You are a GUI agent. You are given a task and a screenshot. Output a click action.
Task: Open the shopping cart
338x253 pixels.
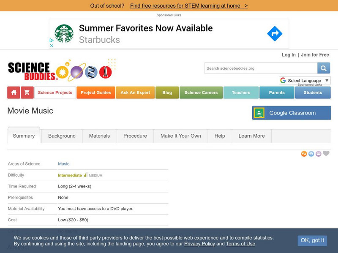(x=27, y=92)
